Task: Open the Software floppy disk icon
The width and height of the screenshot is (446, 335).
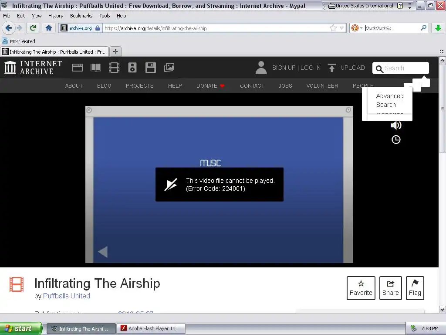Action: pyautogui.click(x=150, y=68)
